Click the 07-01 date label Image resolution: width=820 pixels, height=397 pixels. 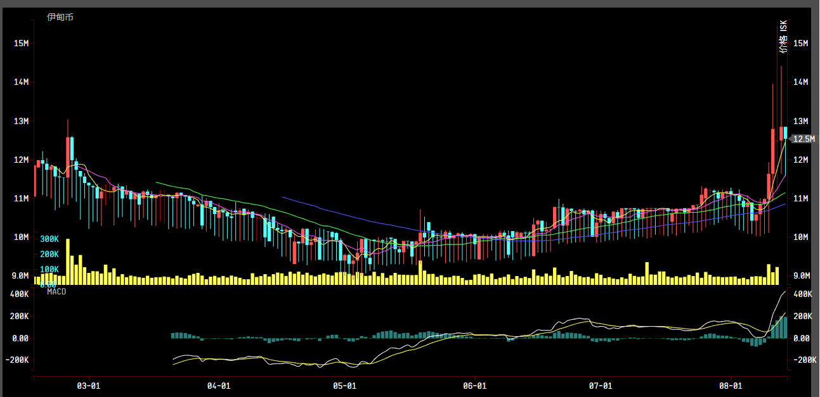600,385
